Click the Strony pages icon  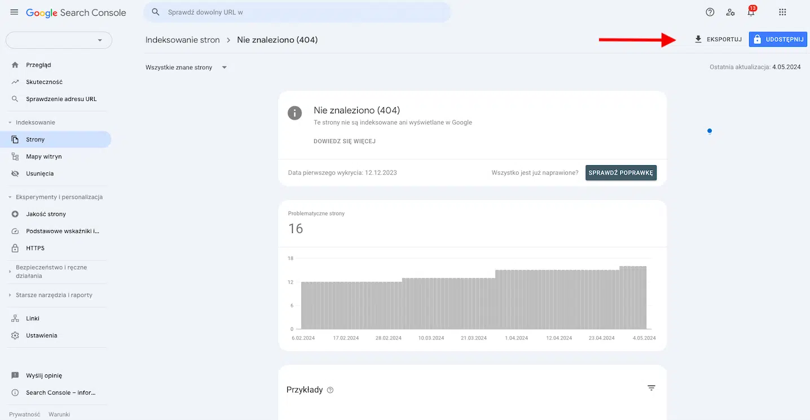15,139
